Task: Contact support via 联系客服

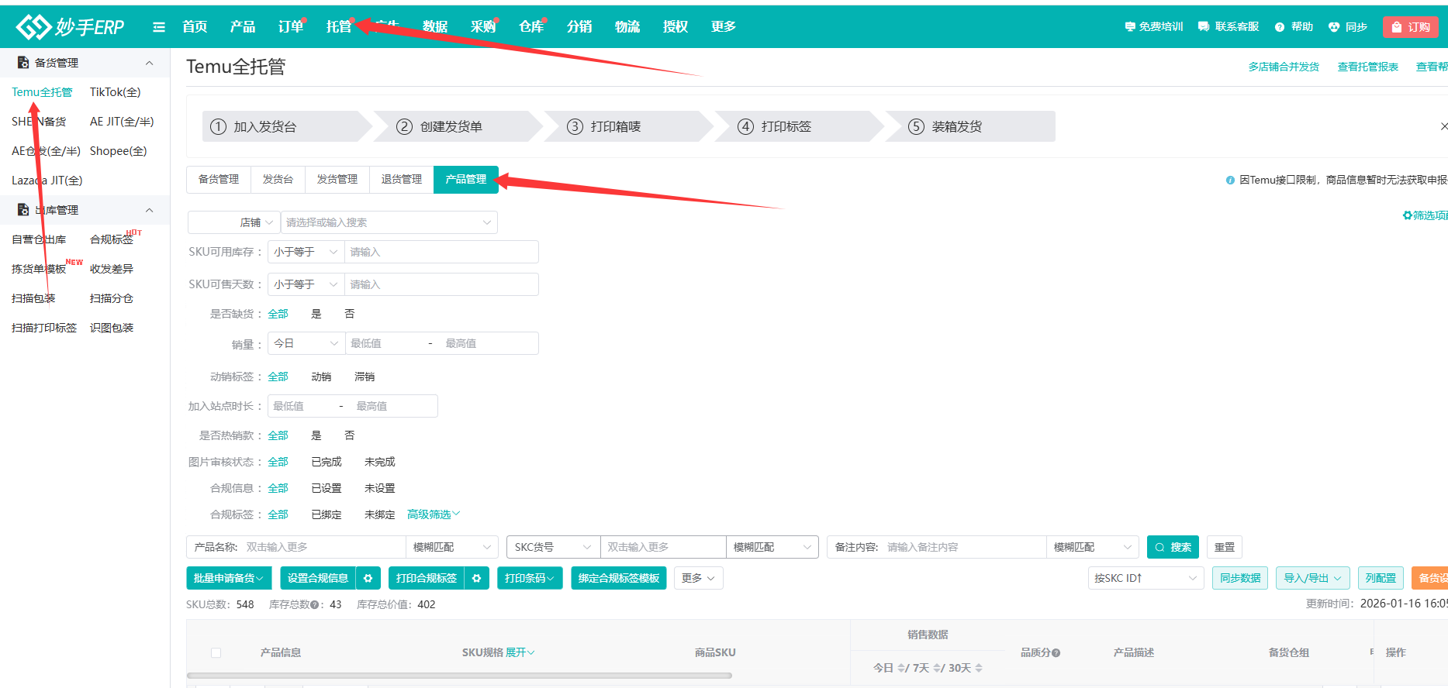Action: tap(1229, 26)
